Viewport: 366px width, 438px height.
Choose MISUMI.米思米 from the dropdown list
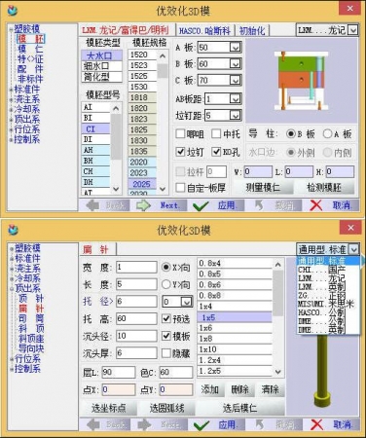coord(326,304)
